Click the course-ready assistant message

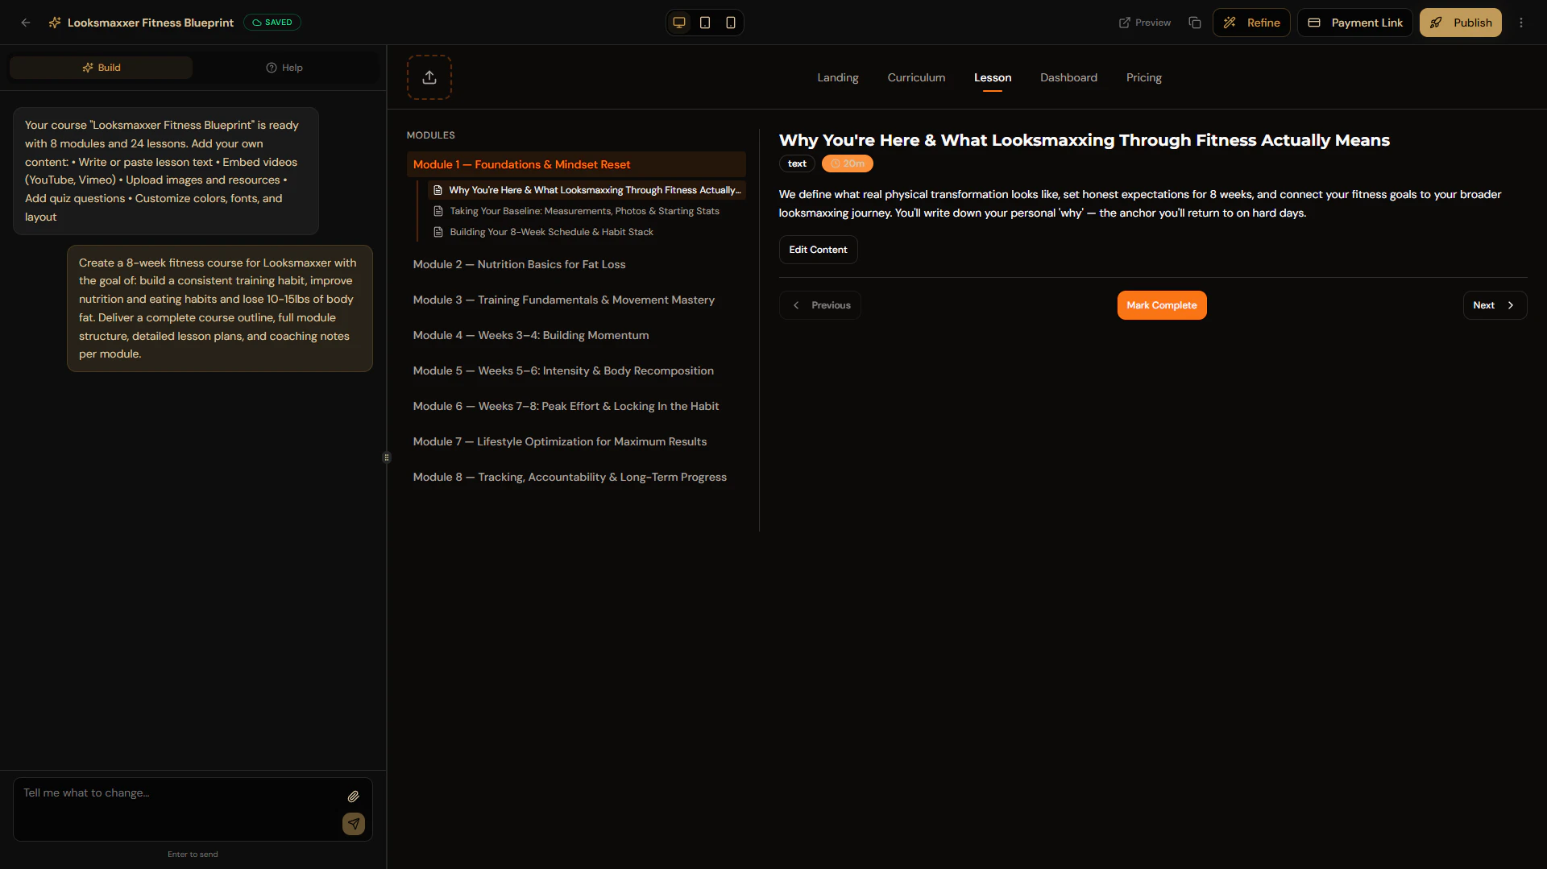coord(166,171)
